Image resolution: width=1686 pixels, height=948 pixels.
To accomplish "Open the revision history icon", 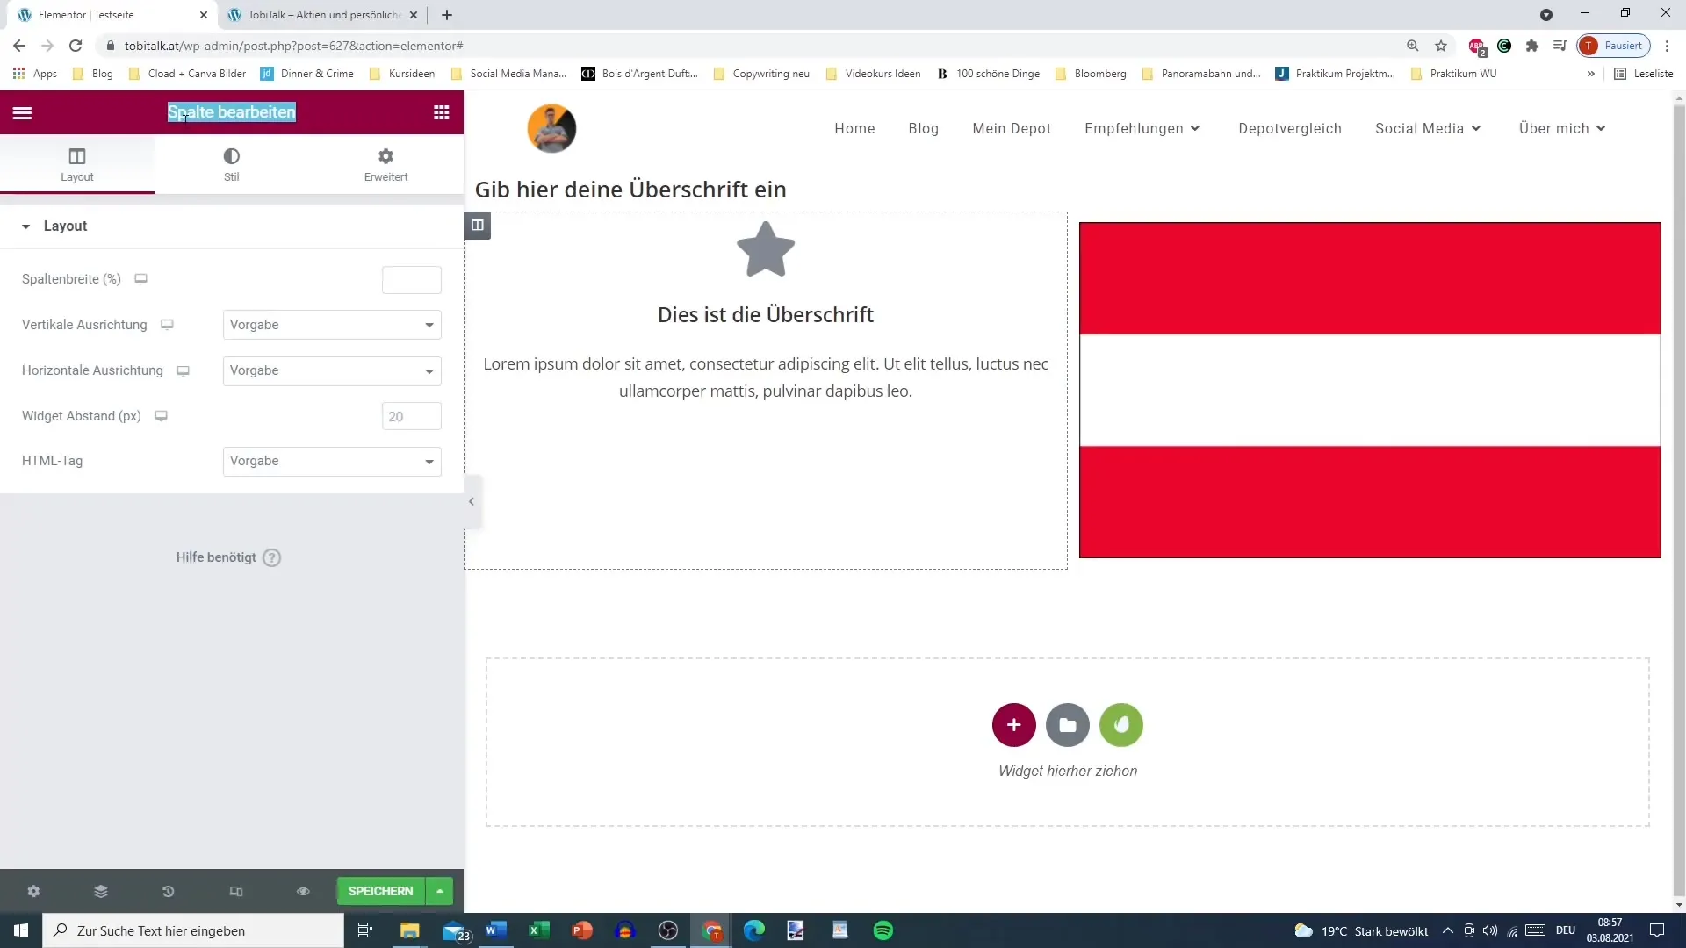I will pos(168,891).
